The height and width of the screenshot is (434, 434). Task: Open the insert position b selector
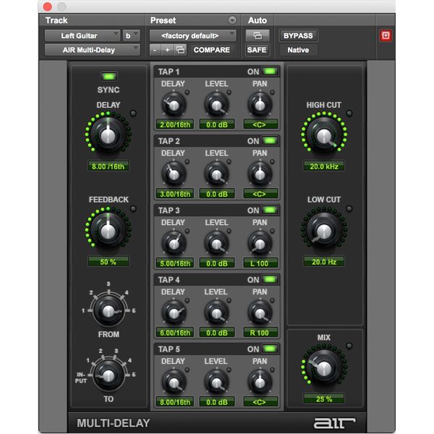pyautogui.click(x=131, y=35)
